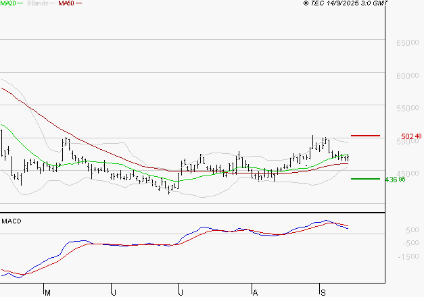Select the green support line marker
Image resolution: width=424 pixels, height=297 pixels.
366,179
